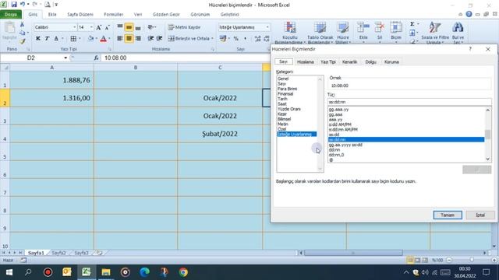Toggle top vertical alignment icon
499x280 pixels.
click(120, 27)
